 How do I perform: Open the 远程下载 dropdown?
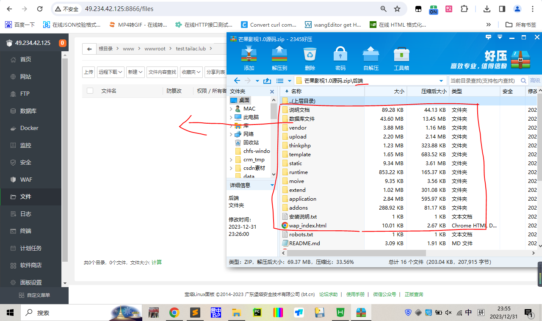coord(111,72)
